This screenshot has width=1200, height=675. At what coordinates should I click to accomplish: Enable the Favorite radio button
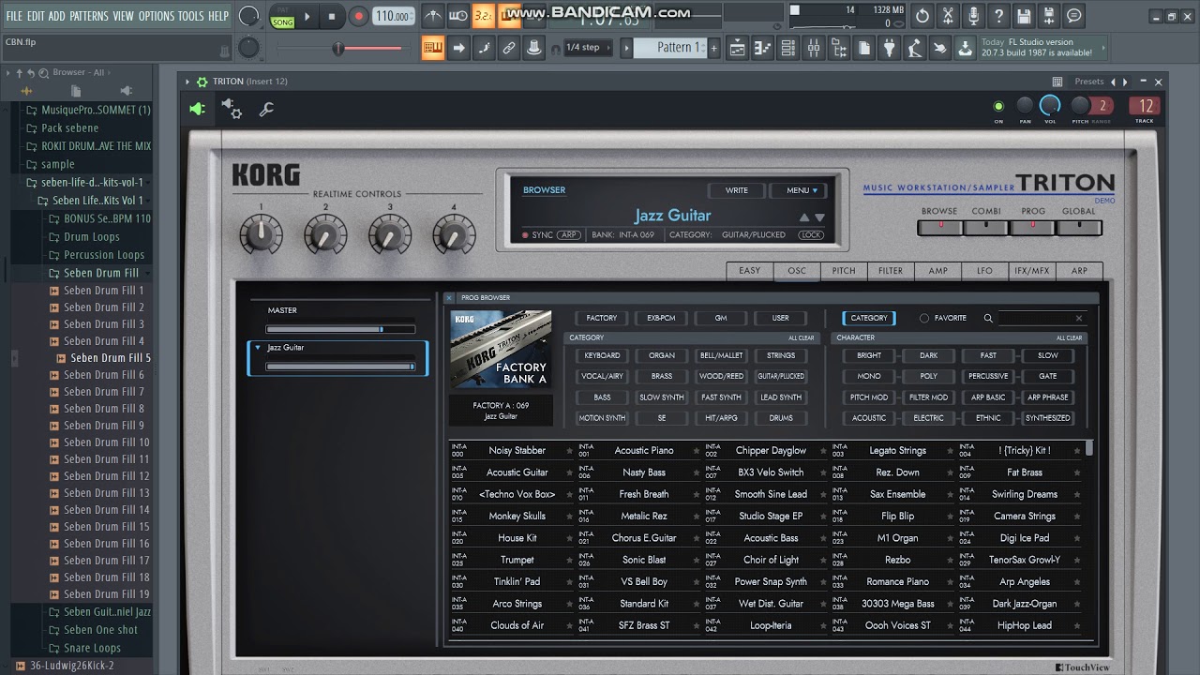click(924, 319)
